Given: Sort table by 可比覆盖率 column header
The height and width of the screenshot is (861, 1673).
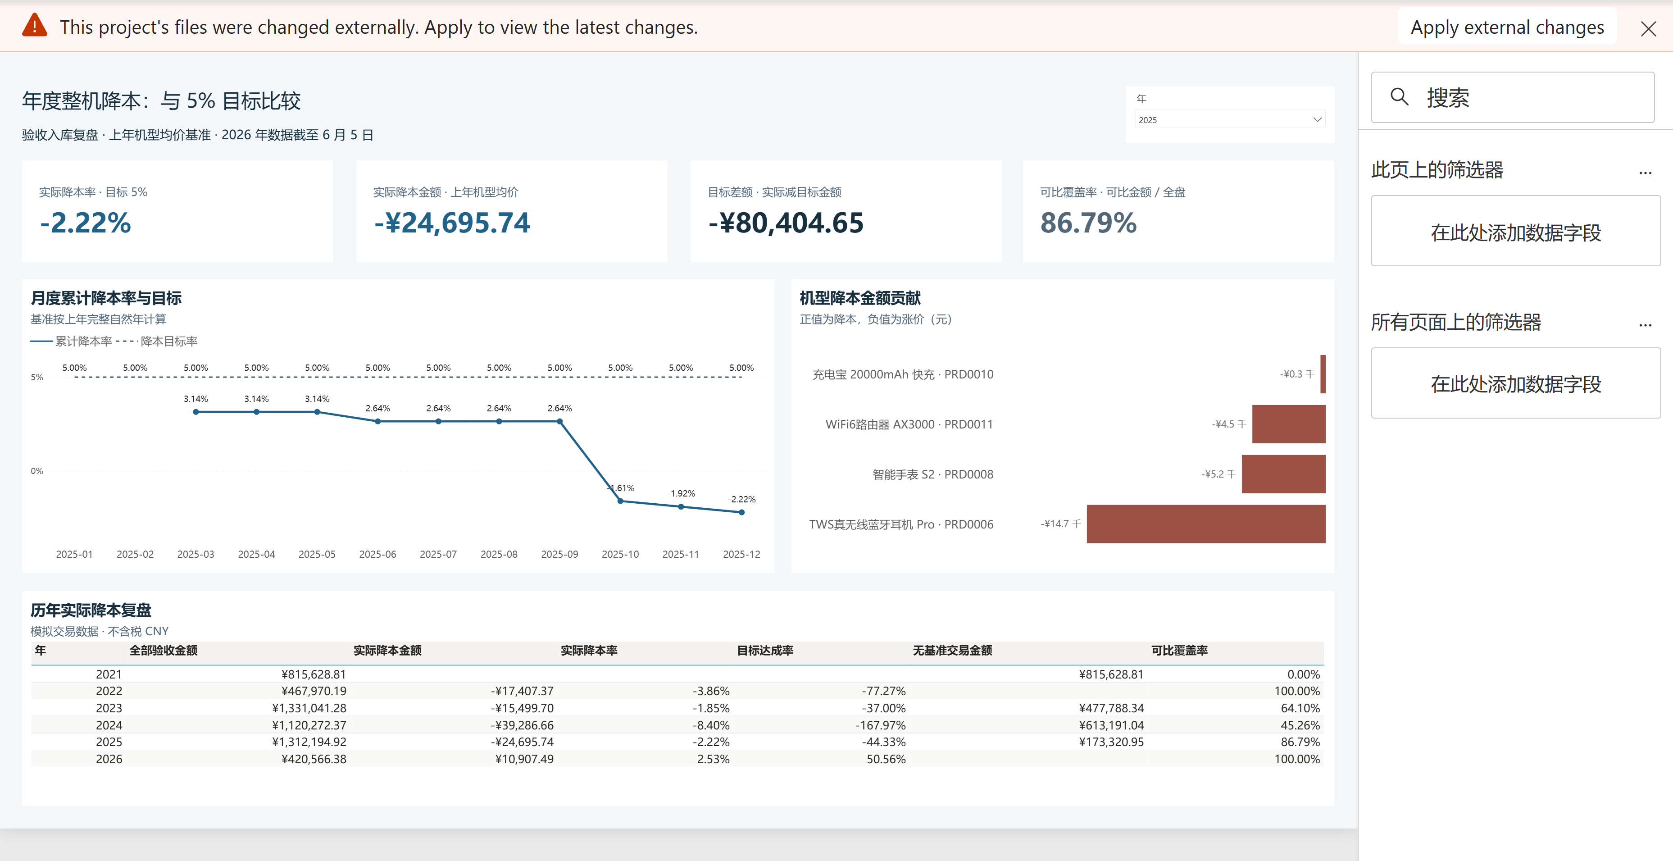Looking at the screenshot, I should (x=1179, y=651).
